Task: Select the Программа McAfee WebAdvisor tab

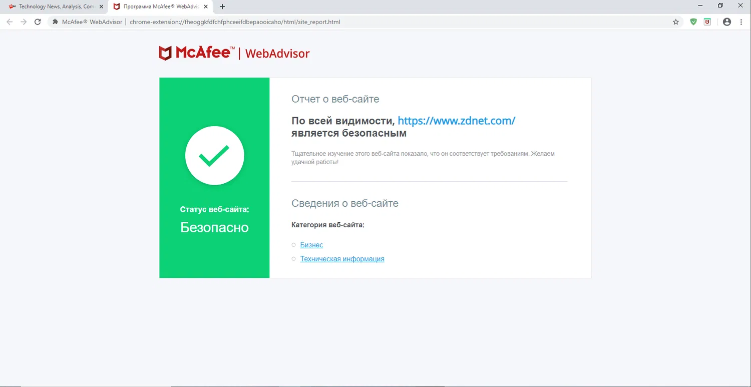Action: [161, 7]
